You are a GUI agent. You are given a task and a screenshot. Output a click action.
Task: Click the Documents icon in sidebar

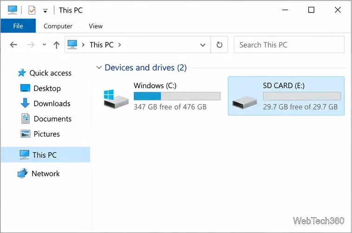26,118
